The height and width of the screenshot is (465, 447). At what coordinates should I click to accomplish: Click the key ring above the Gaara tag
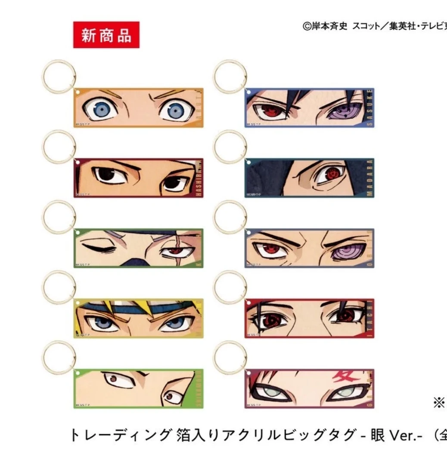(230, 358)
